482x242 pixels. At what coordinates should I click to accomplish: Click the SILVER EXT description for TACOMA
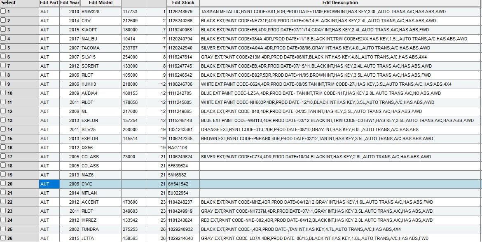(x=340, y=48)
